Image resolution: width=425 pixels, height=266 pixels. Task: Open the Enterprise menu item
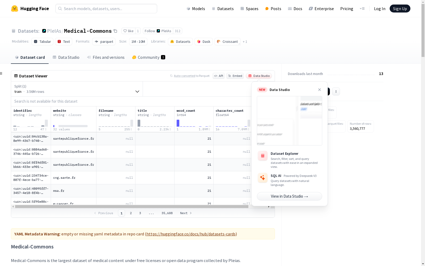(x=321, y=9)
